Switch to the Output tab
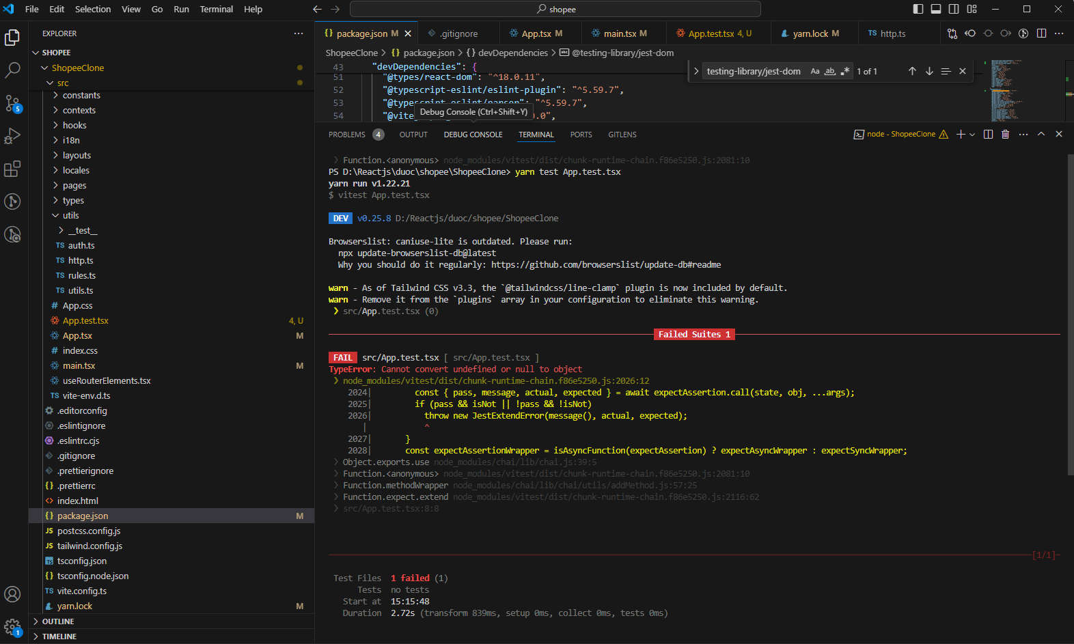This screenshot has height=644, width=1074. coord(413,135)
